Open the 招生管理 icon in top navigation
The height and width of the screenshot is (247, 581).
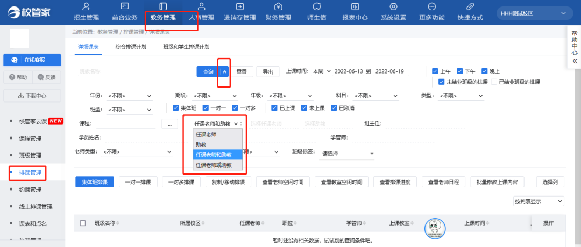point(86,7)
